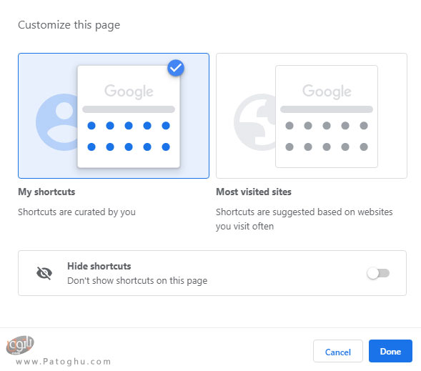
Task: Click the Most visited sites label
Action: [254, 192]
